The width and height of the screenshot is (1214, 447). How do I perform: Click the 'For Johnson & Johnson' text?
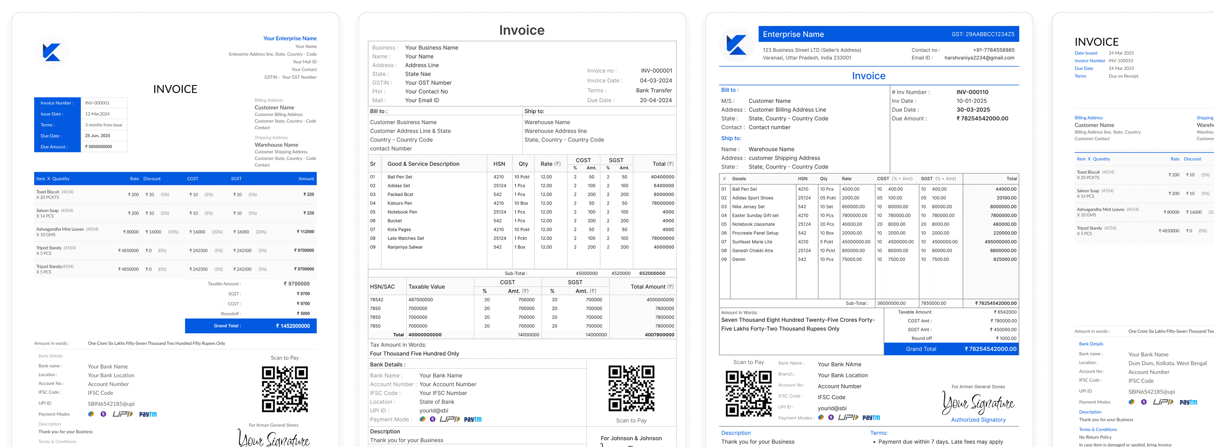631,438
